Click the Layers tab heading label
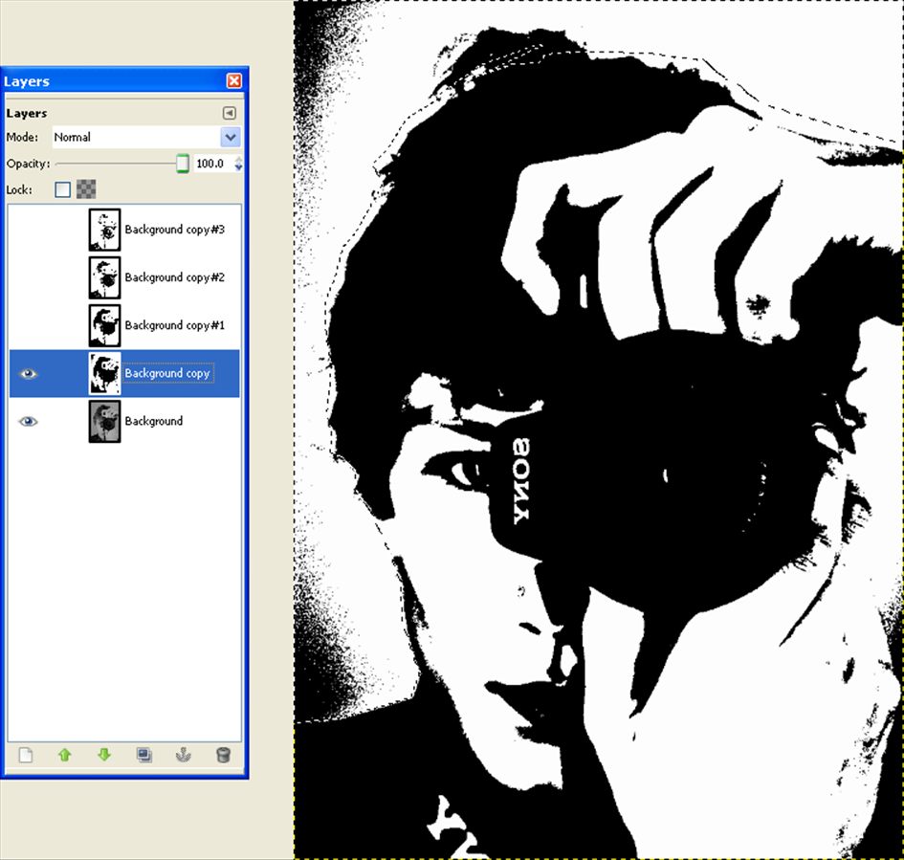 pos(27,113)
